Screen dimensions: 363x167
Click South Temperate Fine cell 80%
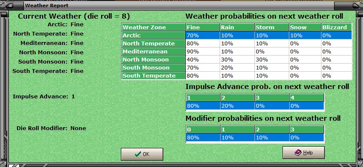tap(203, 75)
